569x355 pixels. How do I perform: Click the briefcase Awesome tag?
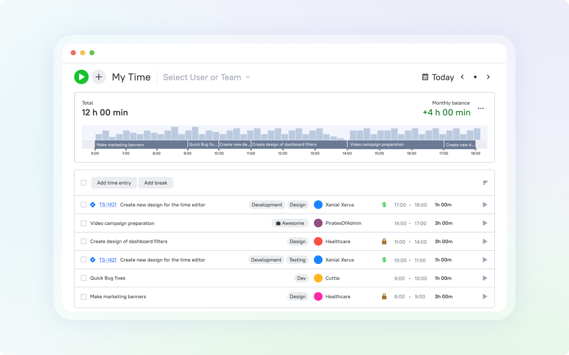(x=290, y=223)
